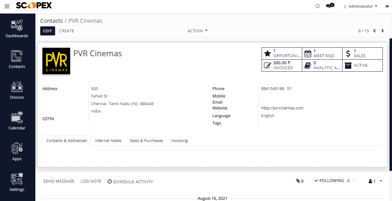This screenshot has height=201, width=392.
Task: Open the Invoiced stat button
Action: [x=282, y=65]
